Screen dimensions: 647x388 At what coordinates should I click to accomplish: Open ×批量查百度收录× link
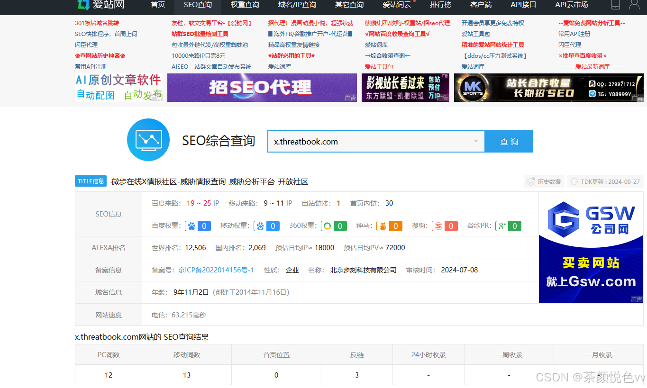point(583,56)
